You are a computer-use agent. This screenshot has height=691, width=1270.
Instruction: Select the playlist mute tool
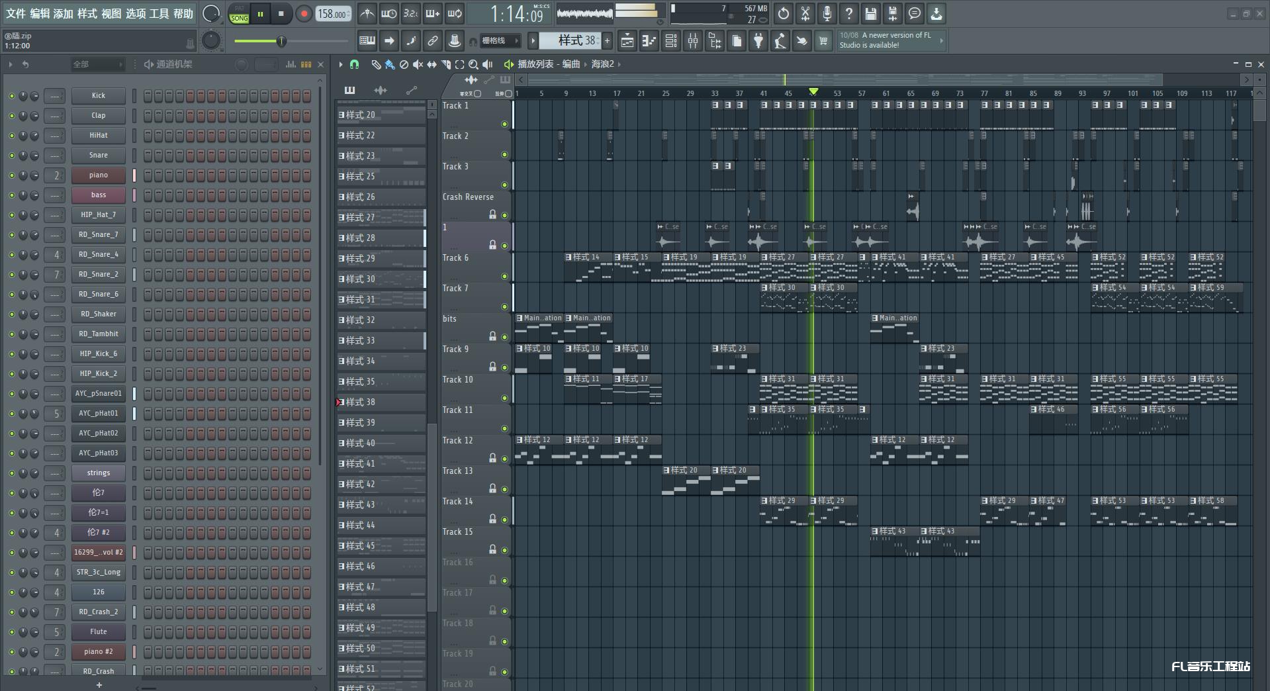[x=418, y=64]
